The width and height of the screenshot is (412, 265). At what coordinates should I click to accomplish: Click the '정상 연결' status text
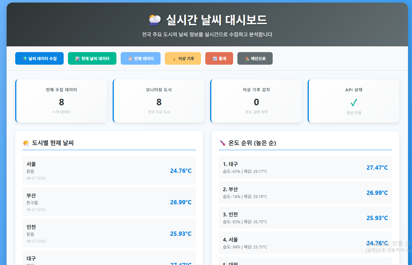click(354, 113)
